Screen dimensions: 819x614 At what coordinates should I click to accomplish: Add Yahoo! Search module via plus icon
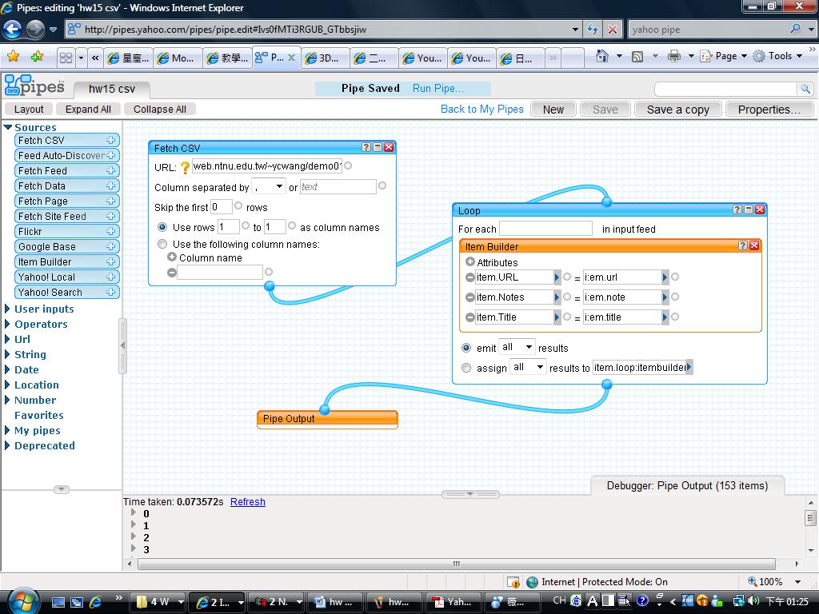click(x=110, y=292)
